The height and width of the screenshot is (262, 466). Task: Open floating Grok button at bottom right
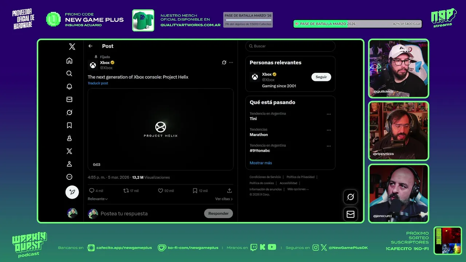pyautogui.click(x=351, y=197)
